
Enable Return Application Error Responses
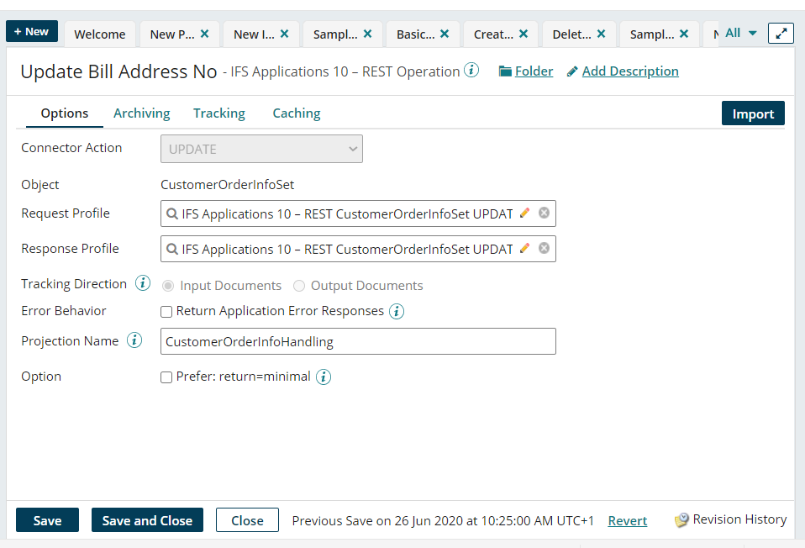[166, 312]
